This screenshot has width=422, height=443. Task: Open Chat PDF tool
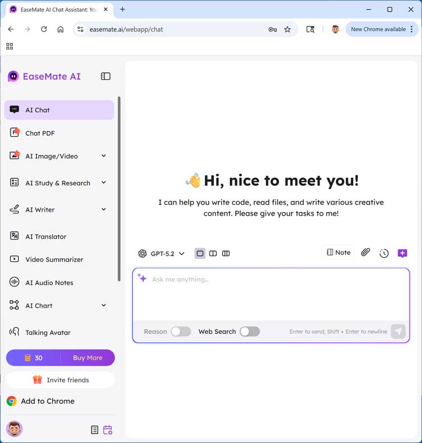tap(59, 133)
